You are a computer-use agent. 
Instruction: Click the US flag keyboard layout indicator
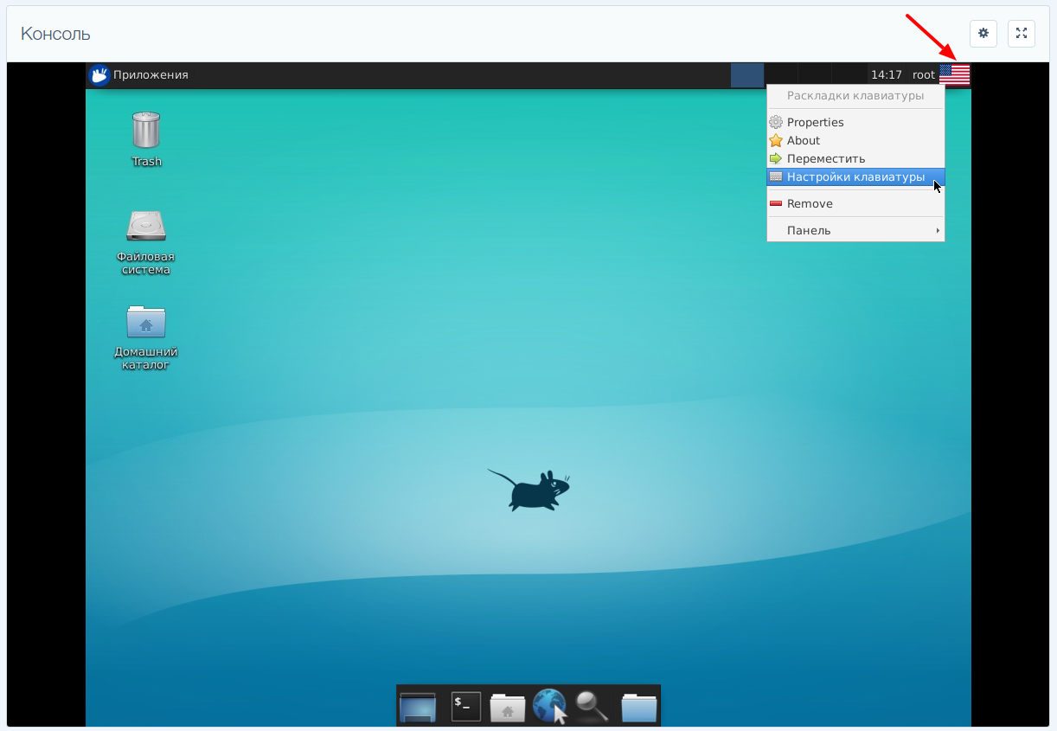[954, 75]
